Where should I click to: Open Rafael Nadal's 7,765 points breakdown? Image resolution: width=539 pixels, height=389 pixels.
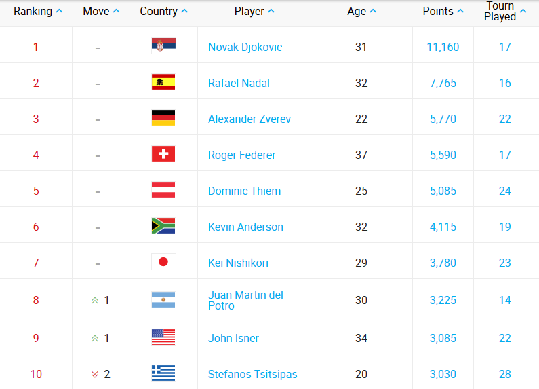(443, 83)
